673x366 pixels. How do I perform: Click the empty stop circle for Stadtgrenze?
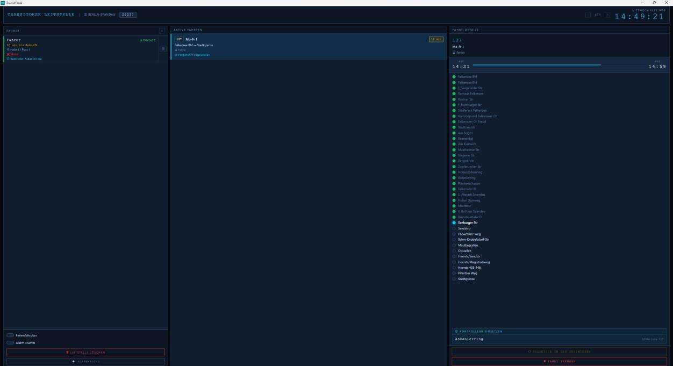[x=454, y=279]
